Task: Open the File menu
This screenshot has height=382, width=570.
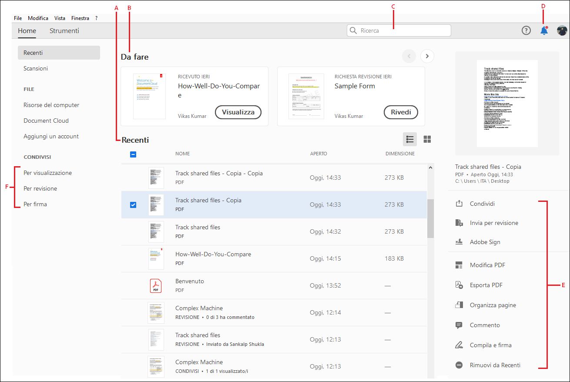Action: tap(18, 18)
